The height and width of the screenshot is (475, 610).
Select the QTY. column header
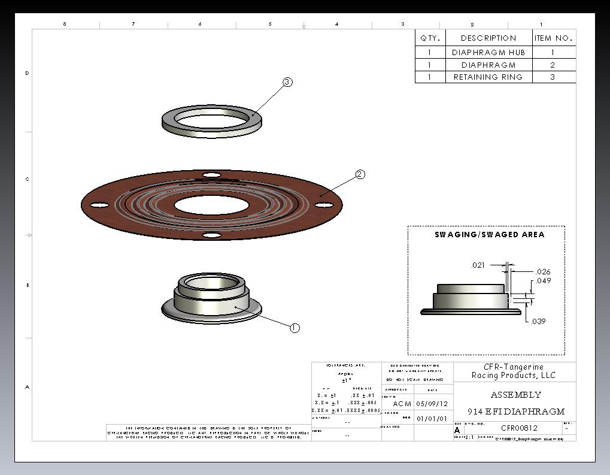coord(430,38)
